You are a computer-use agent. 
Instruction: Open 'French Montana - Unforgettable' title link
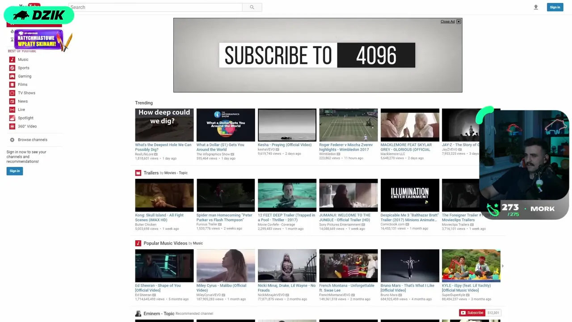(347, 288)
